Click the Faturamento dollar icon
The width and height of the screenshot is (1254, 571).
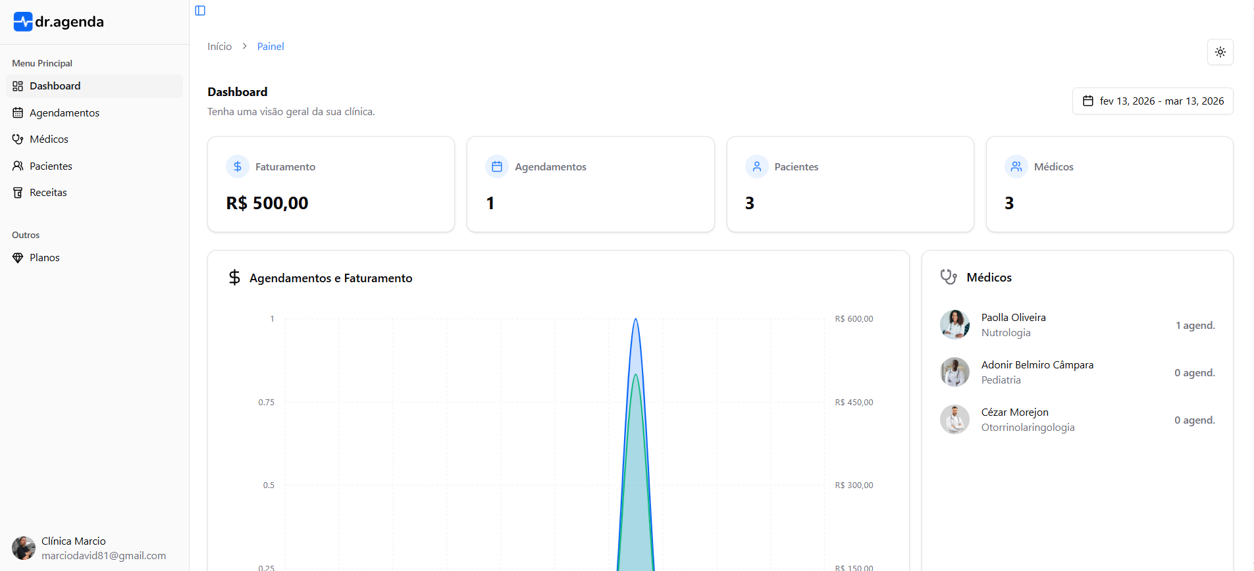pyautogui.click(x=238, y=167)
